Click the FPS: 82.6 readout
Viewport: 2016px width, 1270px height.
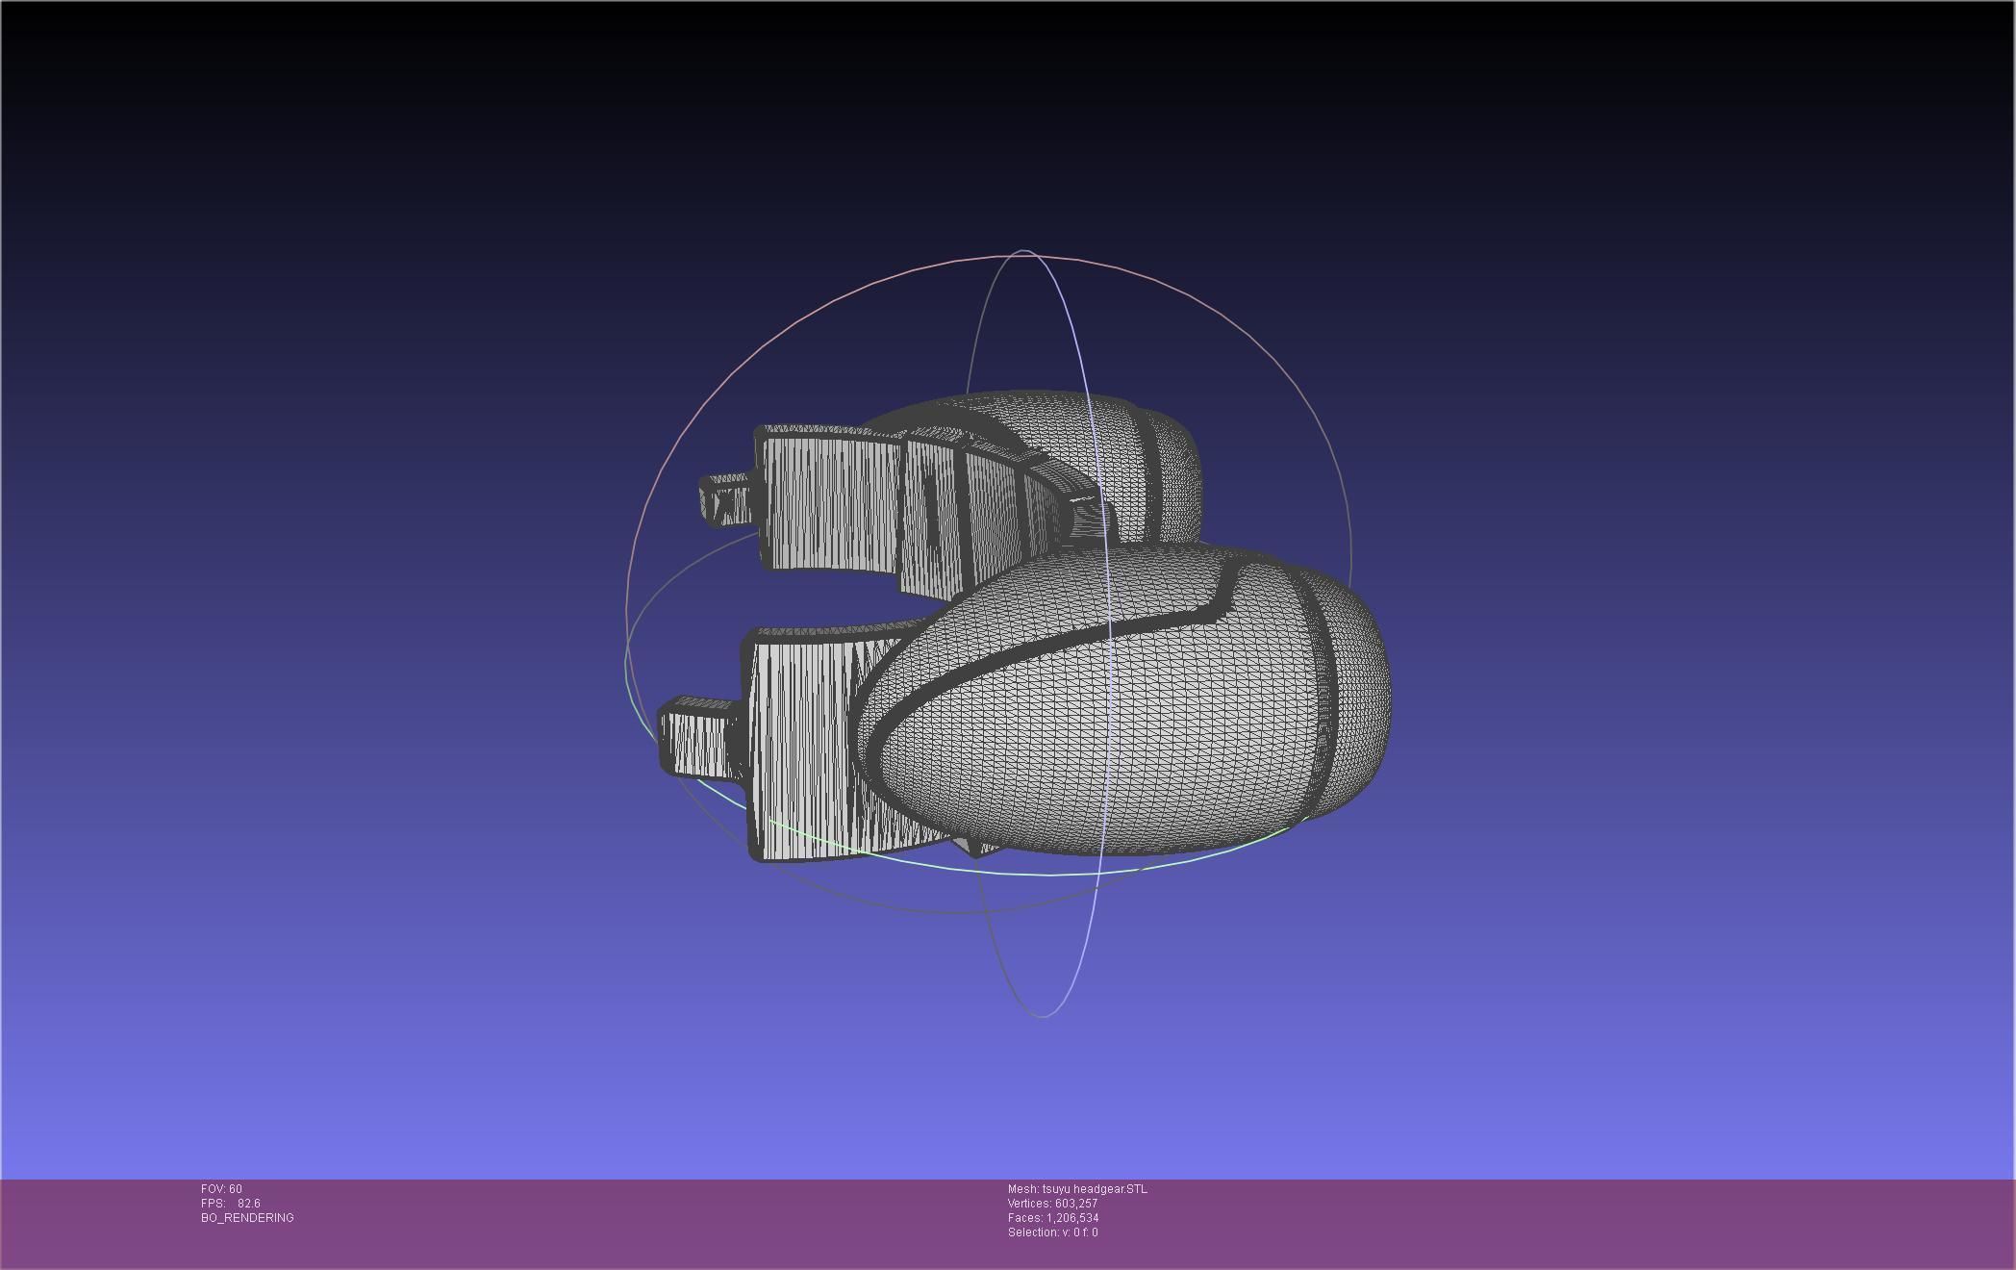pos(231,1204)
